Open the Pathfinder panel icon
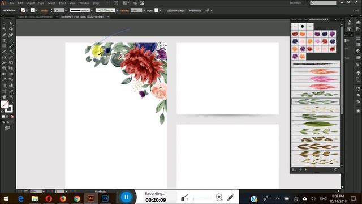This screenshot has width=362, height=204. click(x=358, y=101)
